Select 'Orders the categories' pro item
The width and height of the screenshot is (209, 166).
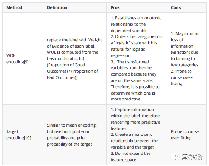pyautogui.click(x=137, y=46)
